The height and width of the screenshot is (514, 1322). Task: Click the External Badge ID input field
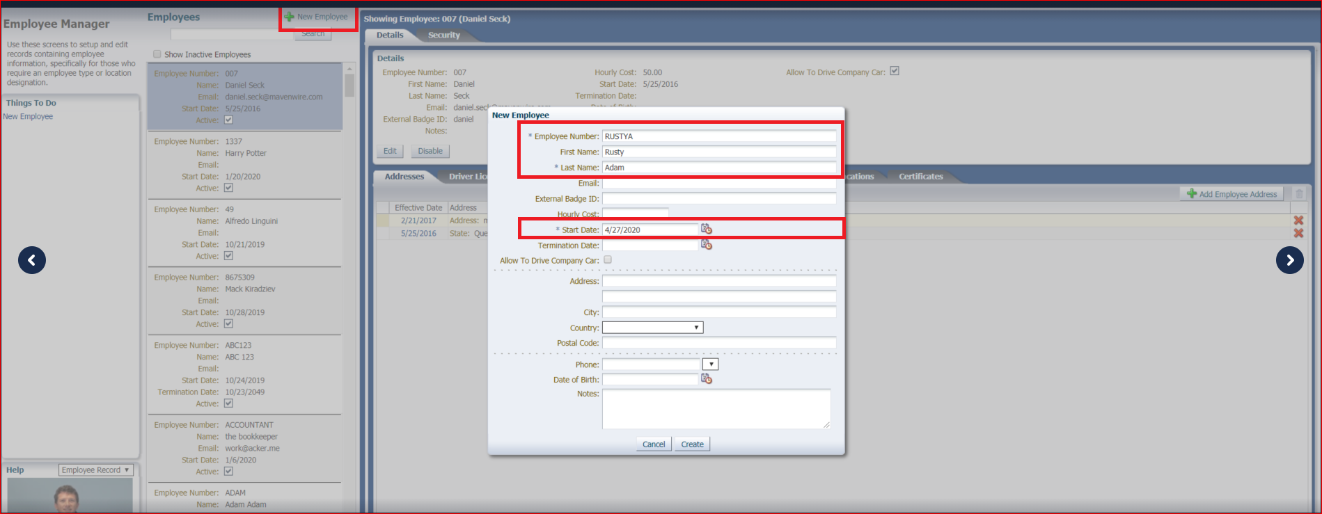pyautogui.click(x=719, y=199)
